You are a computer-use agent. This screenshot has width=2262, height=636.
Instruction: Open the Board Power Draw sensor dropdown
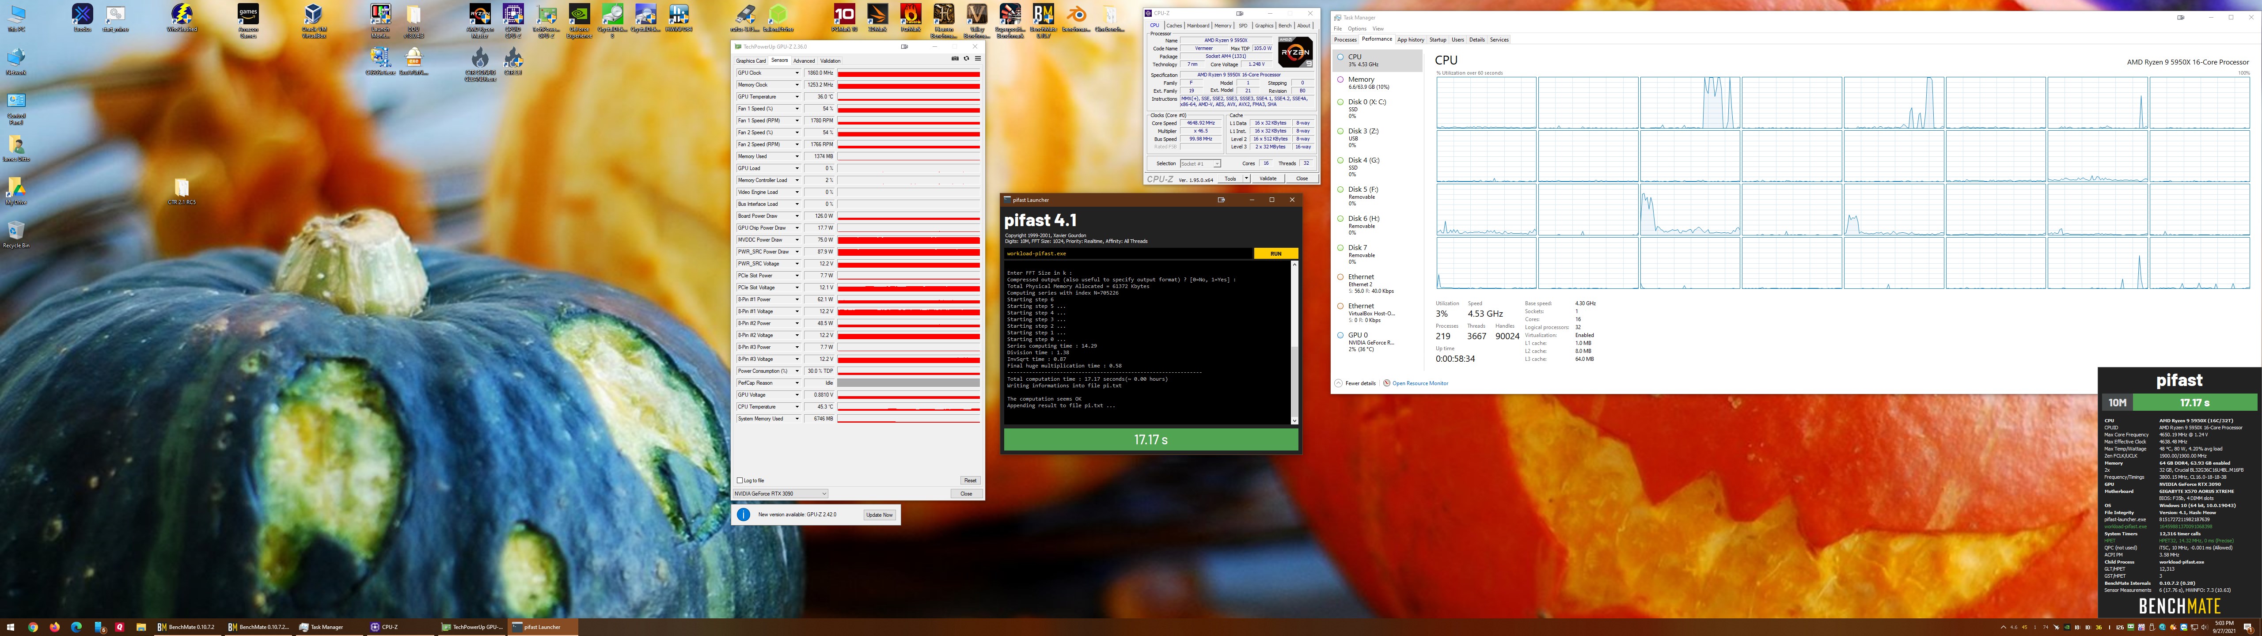[797, 216]
